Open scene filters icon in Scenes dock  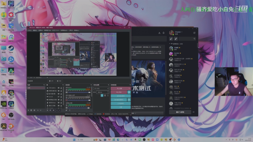[34, 110]
